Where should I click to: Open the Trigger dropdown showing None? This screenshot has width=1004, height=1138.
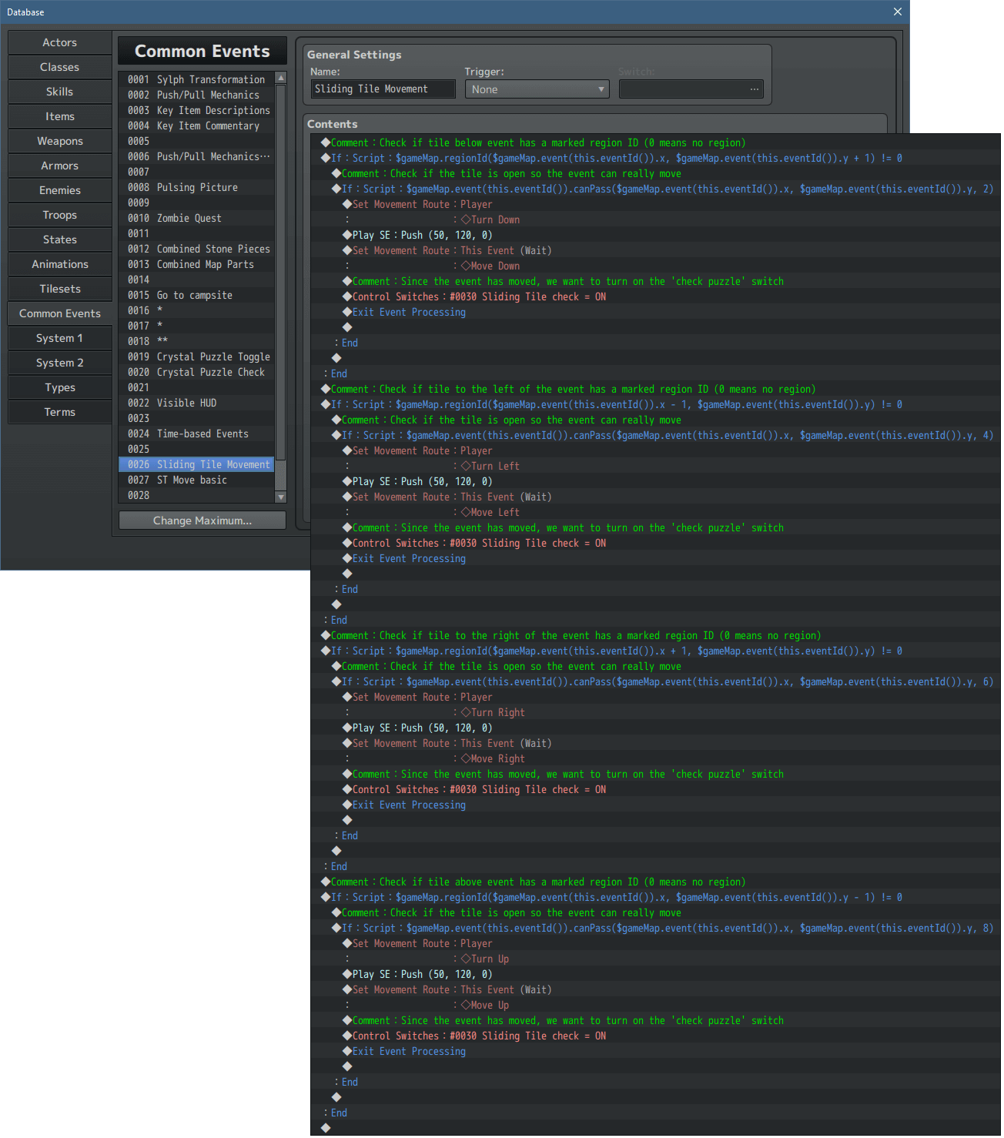(x=537, y=89)
